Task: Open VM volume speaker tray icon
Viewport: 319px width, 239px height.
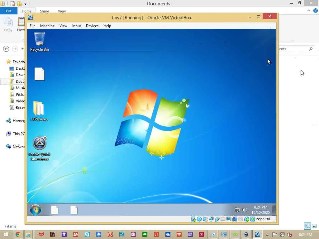Action: [x=245, y=209]
